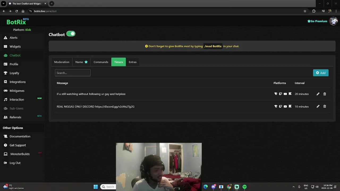340x191 pixels.
Task: Click the 20 minutes interval text
Action: pyautogui.click(x=302, y=94)
